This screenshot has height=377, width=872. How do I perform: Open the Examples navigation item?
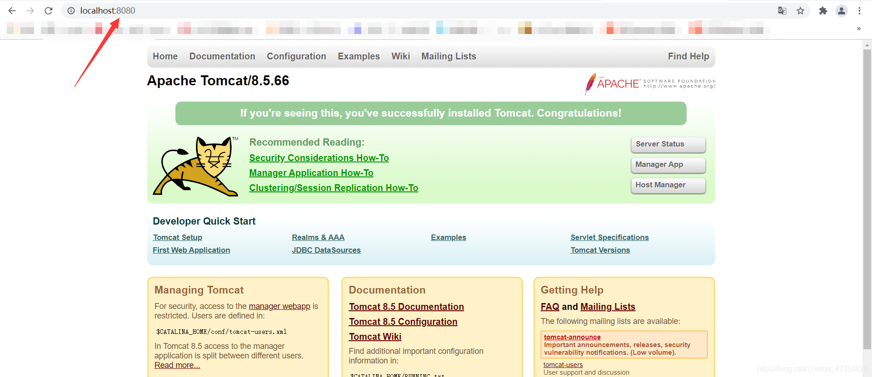pos(359,56)
